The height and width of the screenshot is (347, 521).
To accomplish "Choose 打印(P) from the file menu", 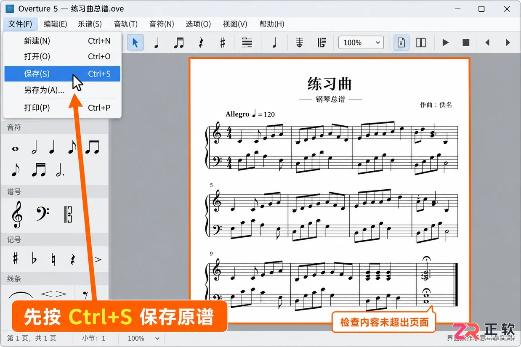I will (x=62, y=108).
